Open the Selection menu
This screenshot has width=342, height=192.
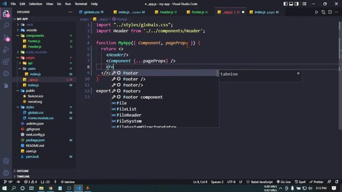(x=36, y=4)
